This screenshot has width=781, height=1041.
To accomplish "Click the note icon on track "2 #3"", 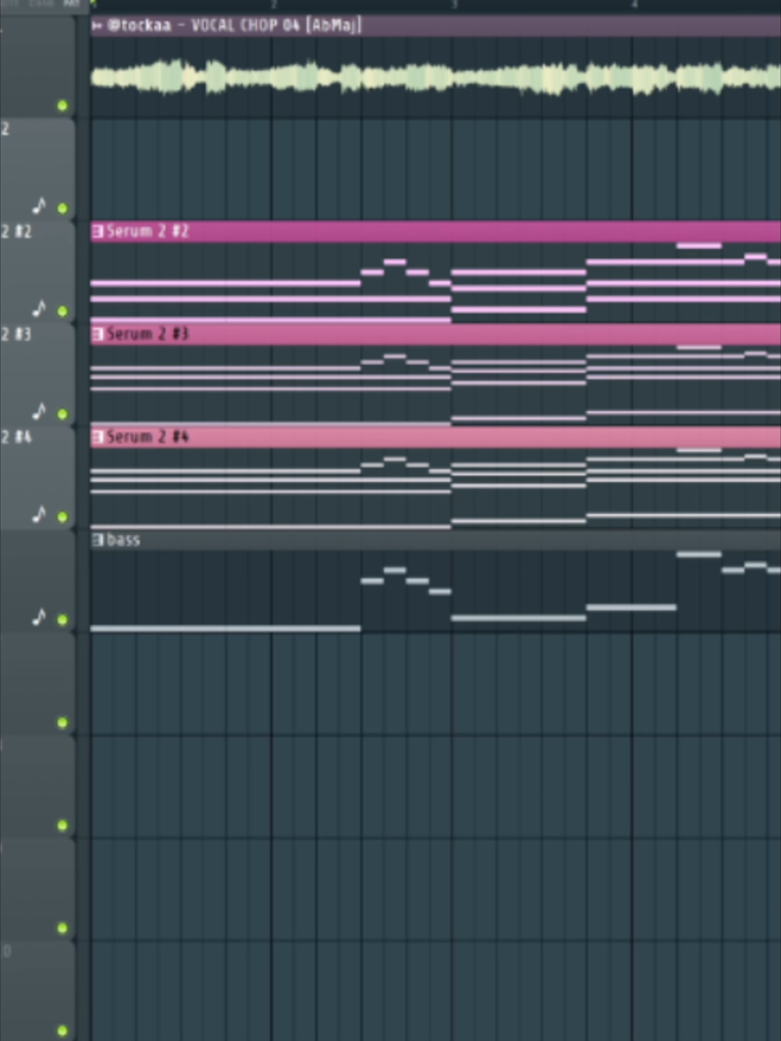I will [39, 411].
